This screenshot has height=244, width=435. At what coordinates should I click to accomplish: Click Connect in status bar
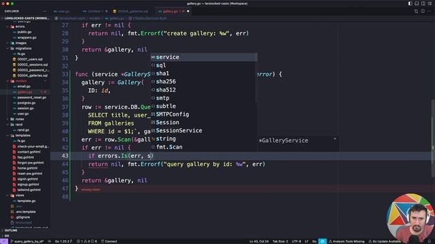point(109,241)
